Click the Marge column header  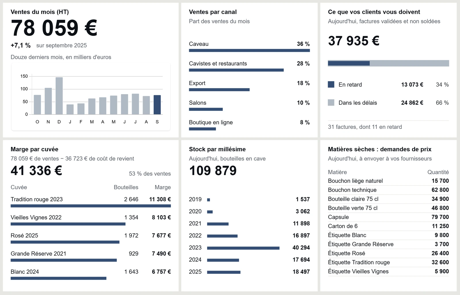point(163,187)
